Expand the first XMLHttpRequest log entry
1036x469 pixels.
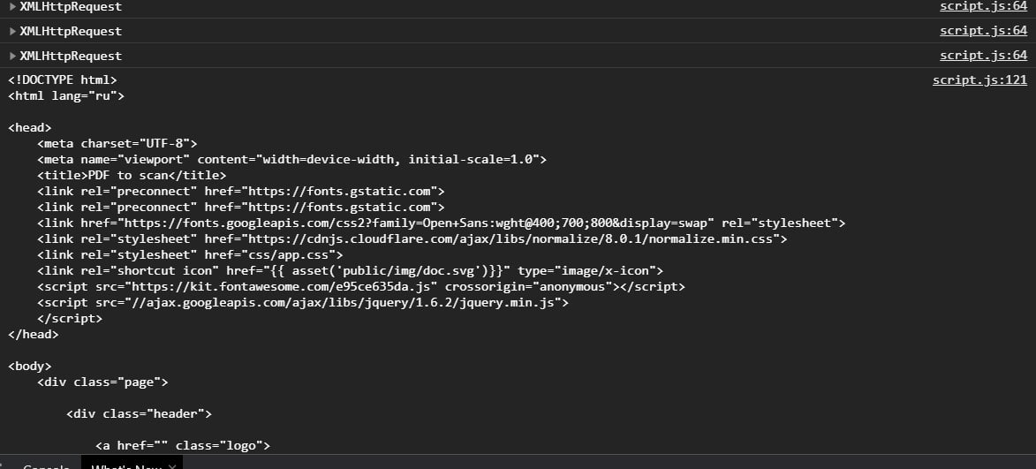12,6
